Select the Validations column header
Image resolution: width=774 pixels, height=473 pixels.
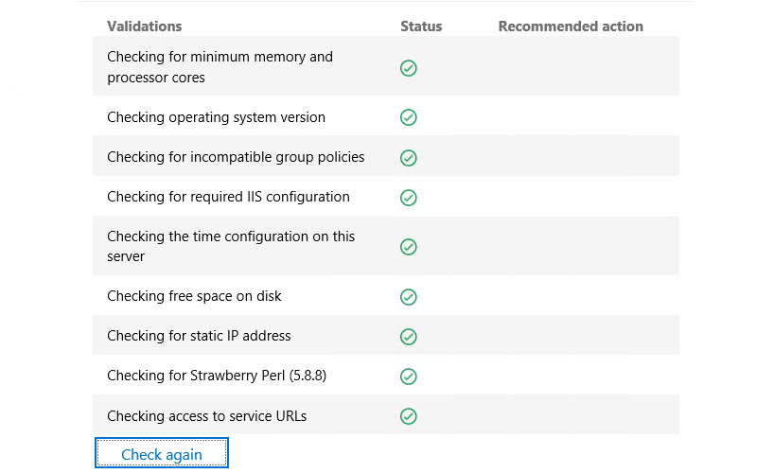click(x=144, y=26)
